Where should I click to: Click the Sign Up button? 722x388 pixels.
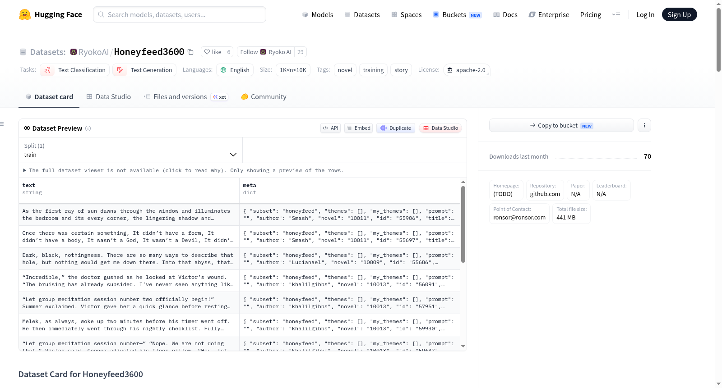[679, 14]
